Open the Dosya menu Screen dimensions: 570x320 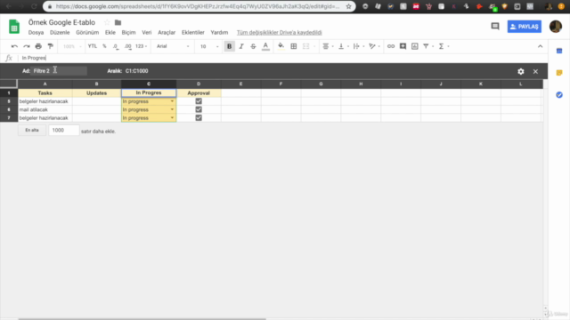[36, 32]
